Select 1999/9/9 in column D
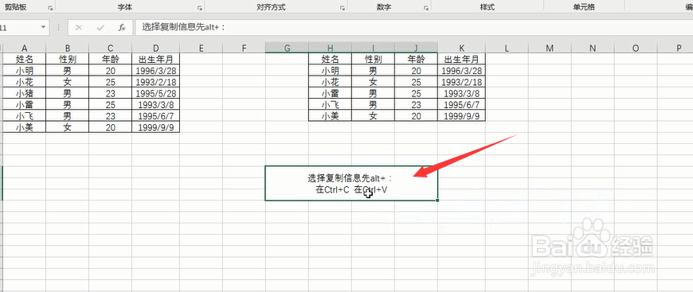 (155, 127)
